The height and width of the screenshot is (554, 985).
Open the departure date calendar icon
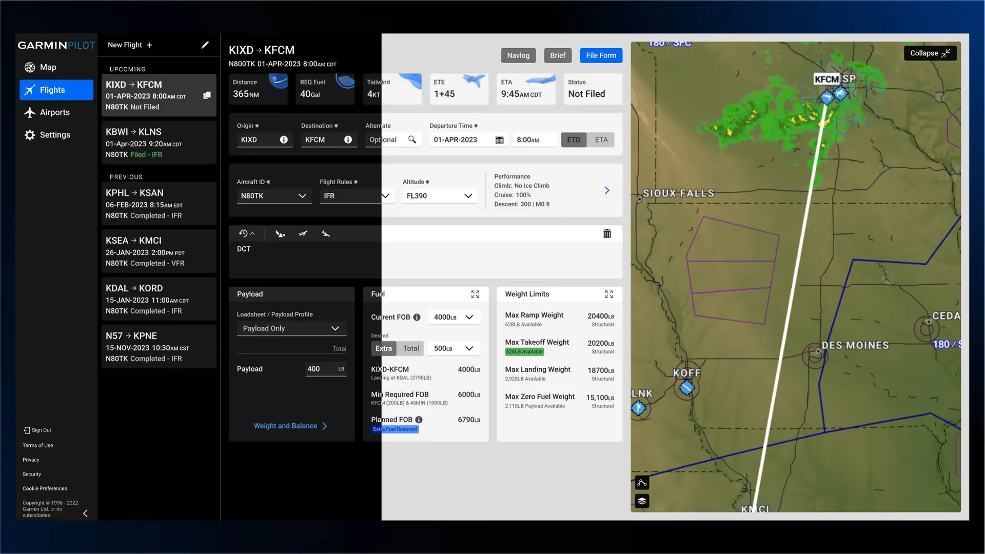click(x=499, y=140)
